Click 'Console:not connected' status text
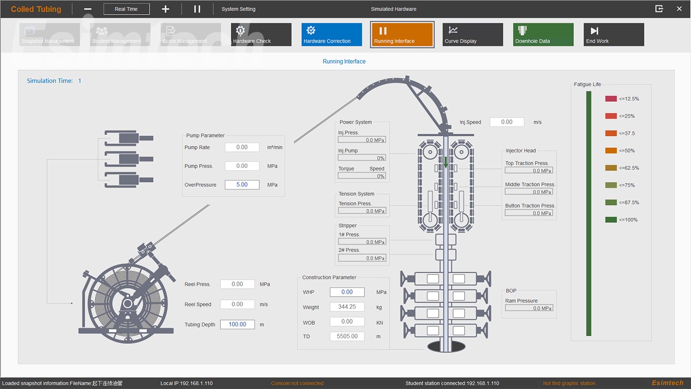This screenshot has height=389, width=691. [x=297, y=383]
